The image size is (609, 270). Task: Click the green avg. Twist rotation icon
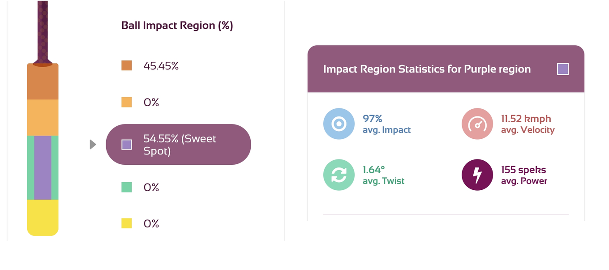(x=339, y=175)
